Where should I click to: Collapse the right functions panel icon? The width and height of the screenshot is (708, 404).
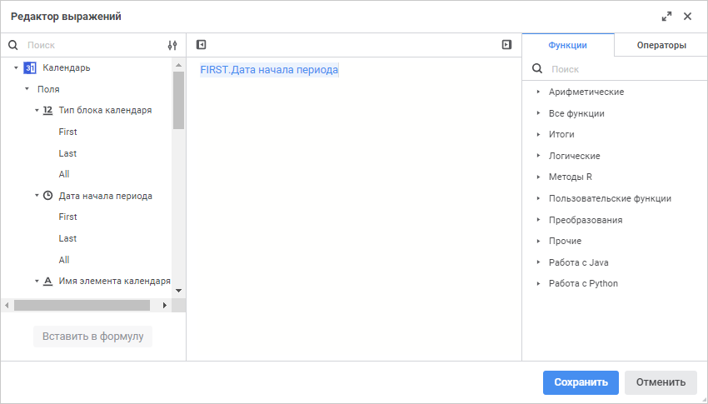point(506,45)
